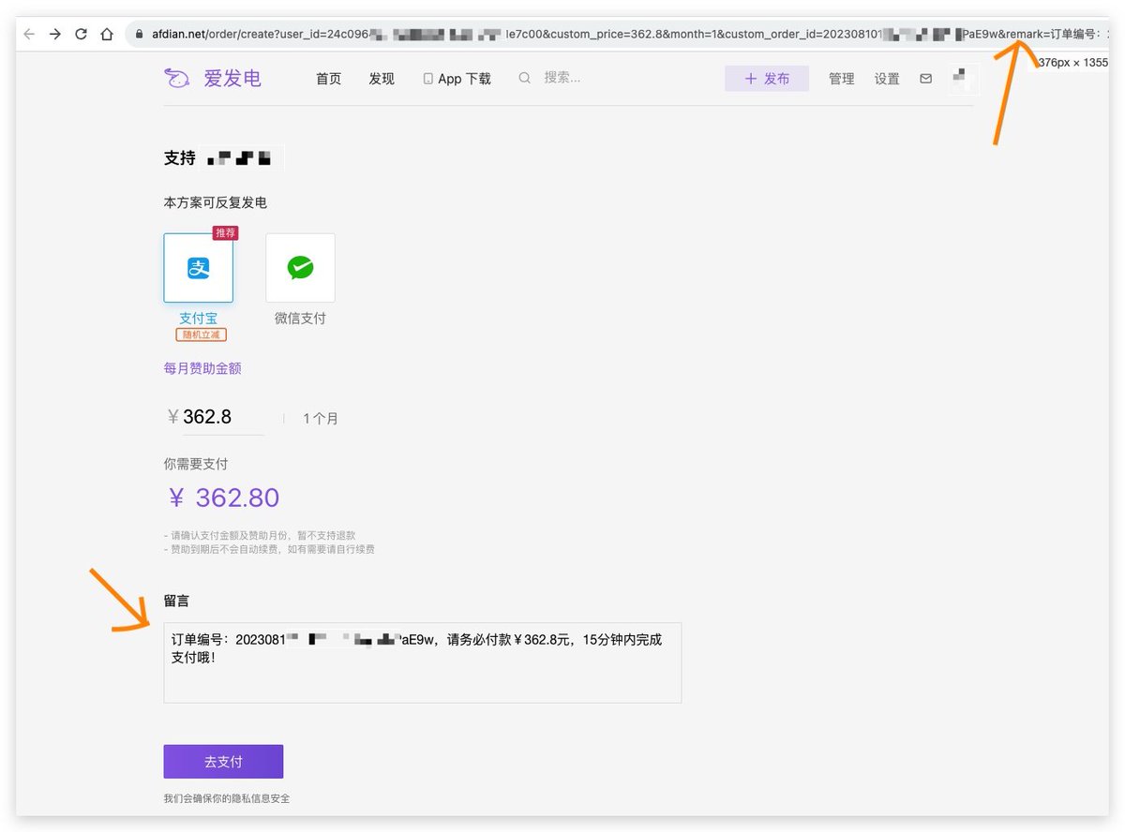Click inside the 留言 message box
The width and height of the screenshot is (1125, 832).
(422, 661)
